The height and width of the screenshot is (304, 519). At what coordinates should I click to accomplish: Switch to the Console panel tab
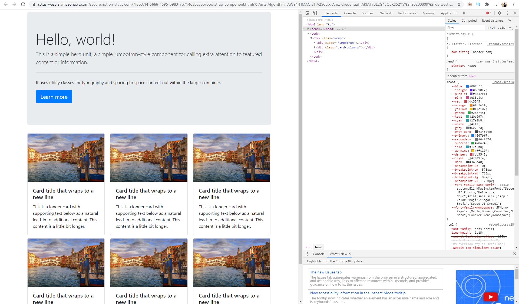(x=350, y=13)
